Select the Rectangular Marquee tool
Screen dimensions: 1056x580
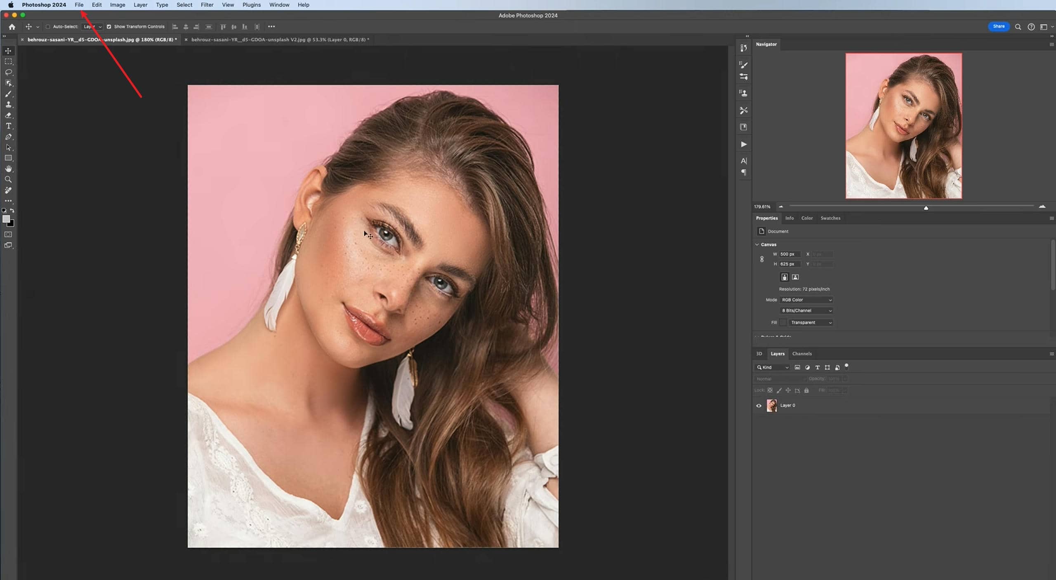pos(8,61)
